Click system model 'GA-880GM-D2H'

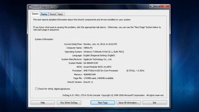coord(90,63)
